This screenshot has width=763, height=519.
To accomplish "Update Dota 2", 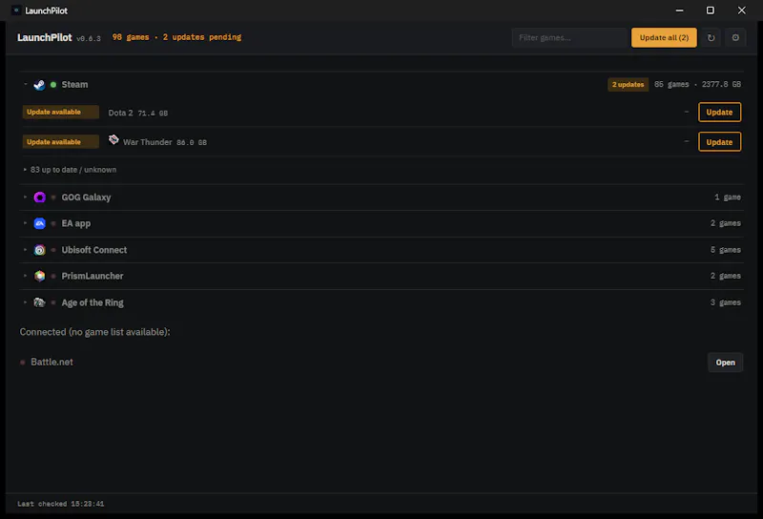I will click(x=719, y=112).
